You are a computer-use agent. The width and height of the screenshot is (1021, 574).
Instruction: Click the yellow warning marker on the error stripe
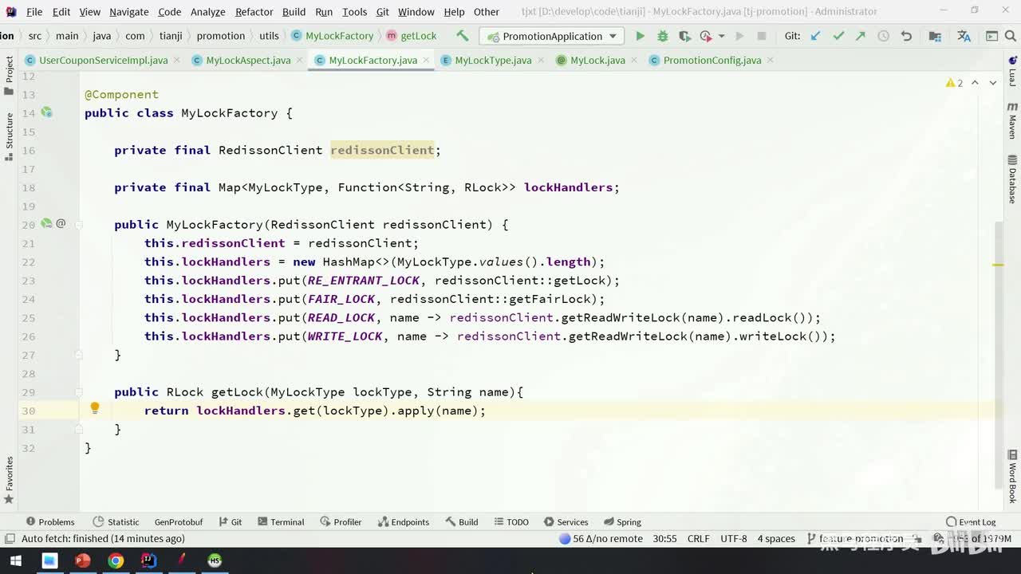(998, 265)
